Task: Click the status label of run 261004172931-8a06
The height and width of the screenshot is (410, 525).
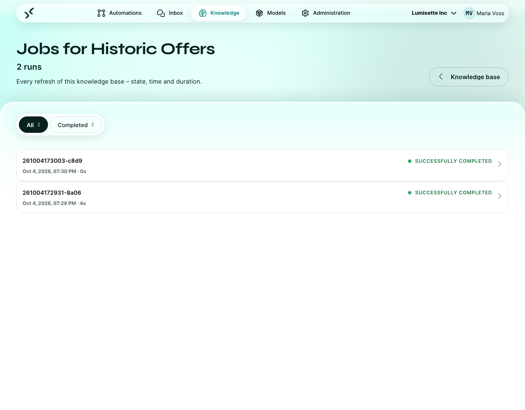Action: [x=450, y=193]
